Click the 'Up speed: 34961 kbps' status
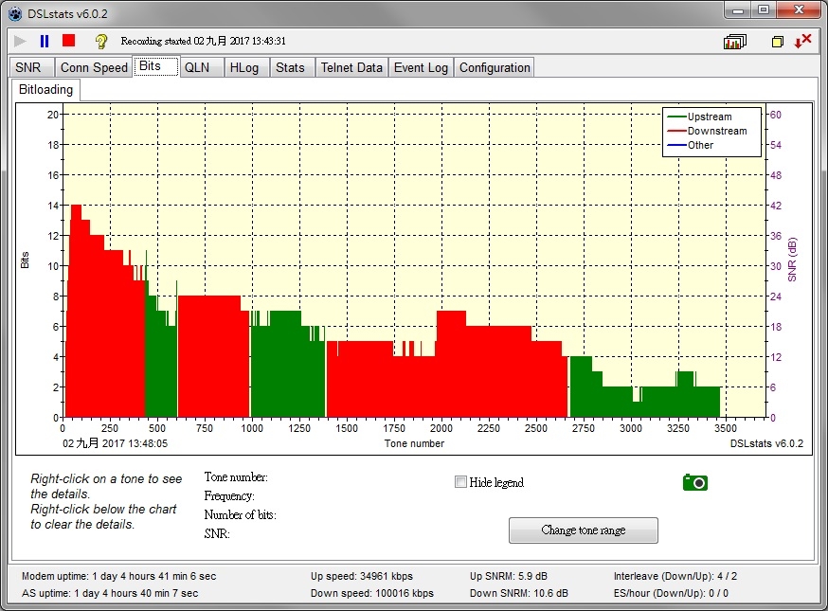Viewport: 828px width, 611px height. pos(362,576)
